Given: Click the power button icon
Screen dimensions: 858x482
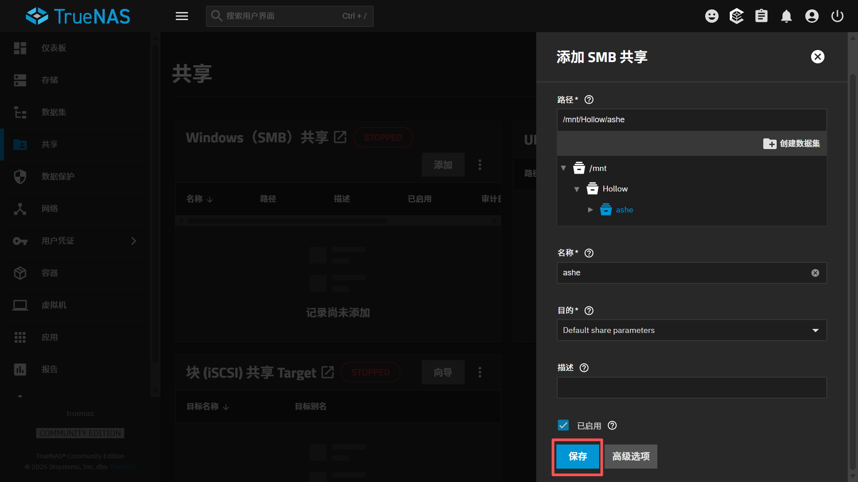Looking at the screenshot, I should coord(837,16).
